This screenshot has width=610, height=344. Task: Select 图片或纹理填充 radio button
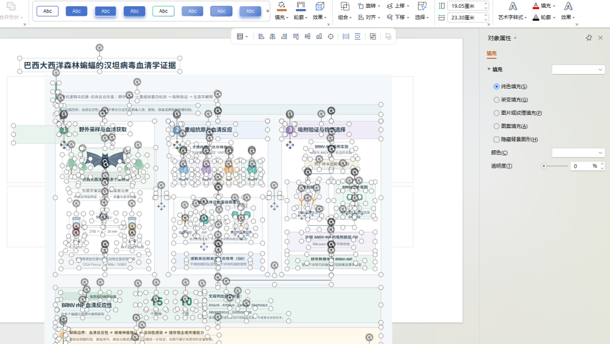pyautogui.click(x=496, y=113)
